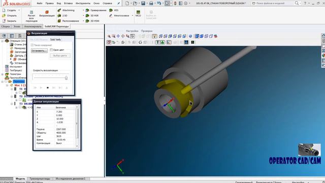Image resolution: width=325 pixels, height=183 pixels.
Task: Click the light bulb icon in simulation toolbar
Action: click(154, 36)
